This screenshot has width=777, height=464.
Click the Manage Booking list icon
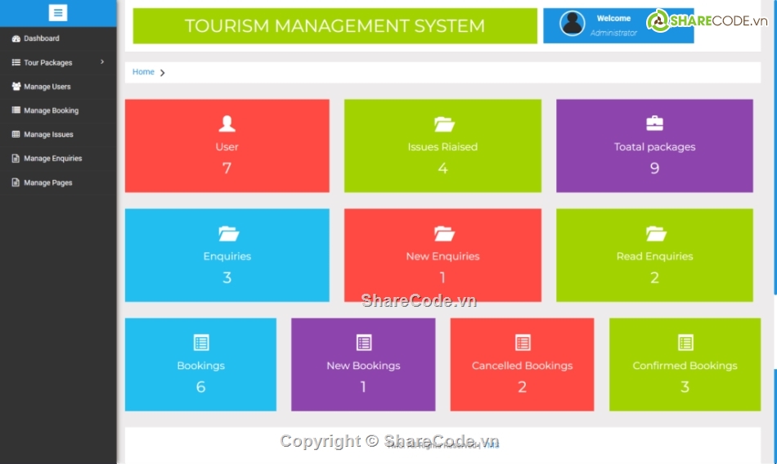point(16,110)
